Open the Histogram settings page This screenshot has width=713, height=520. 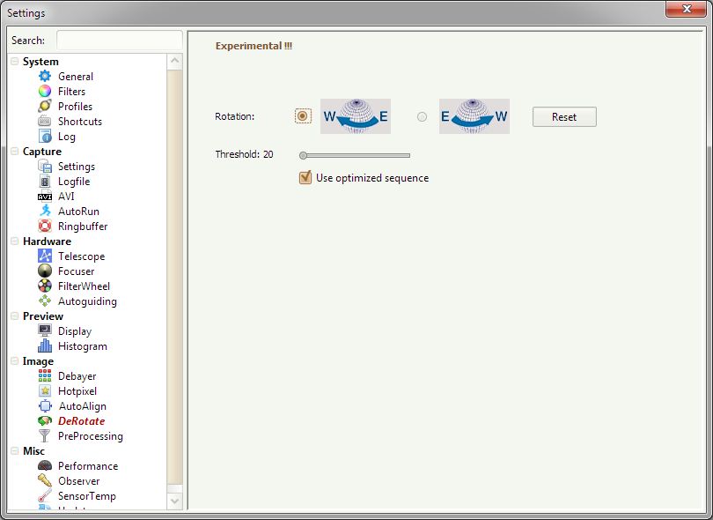[83, 346]
